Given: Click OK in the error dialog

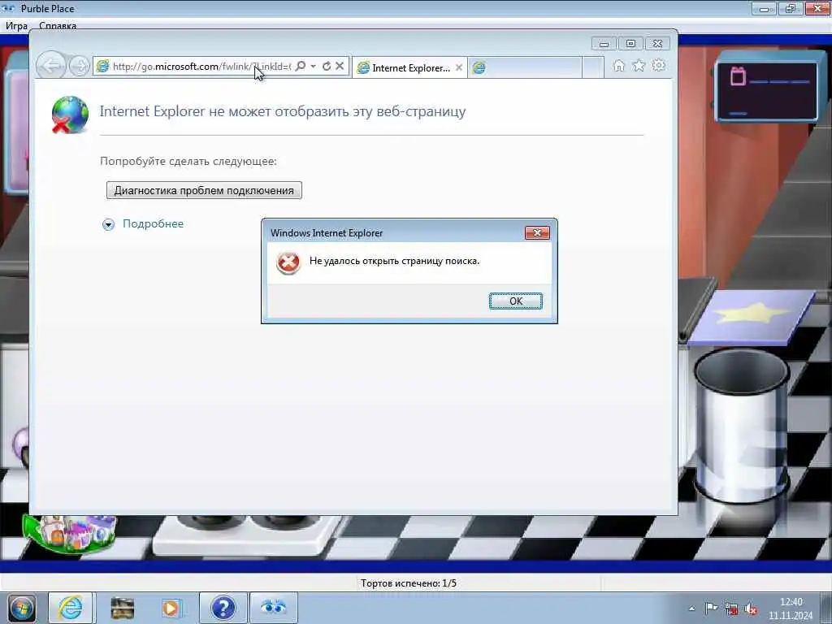Looking at the screenshot, I should coord(515,301).
